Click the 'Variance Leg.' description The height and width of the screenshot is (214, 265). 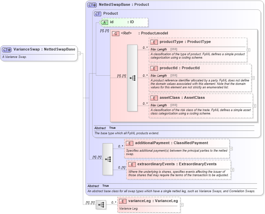pos(129,209)
